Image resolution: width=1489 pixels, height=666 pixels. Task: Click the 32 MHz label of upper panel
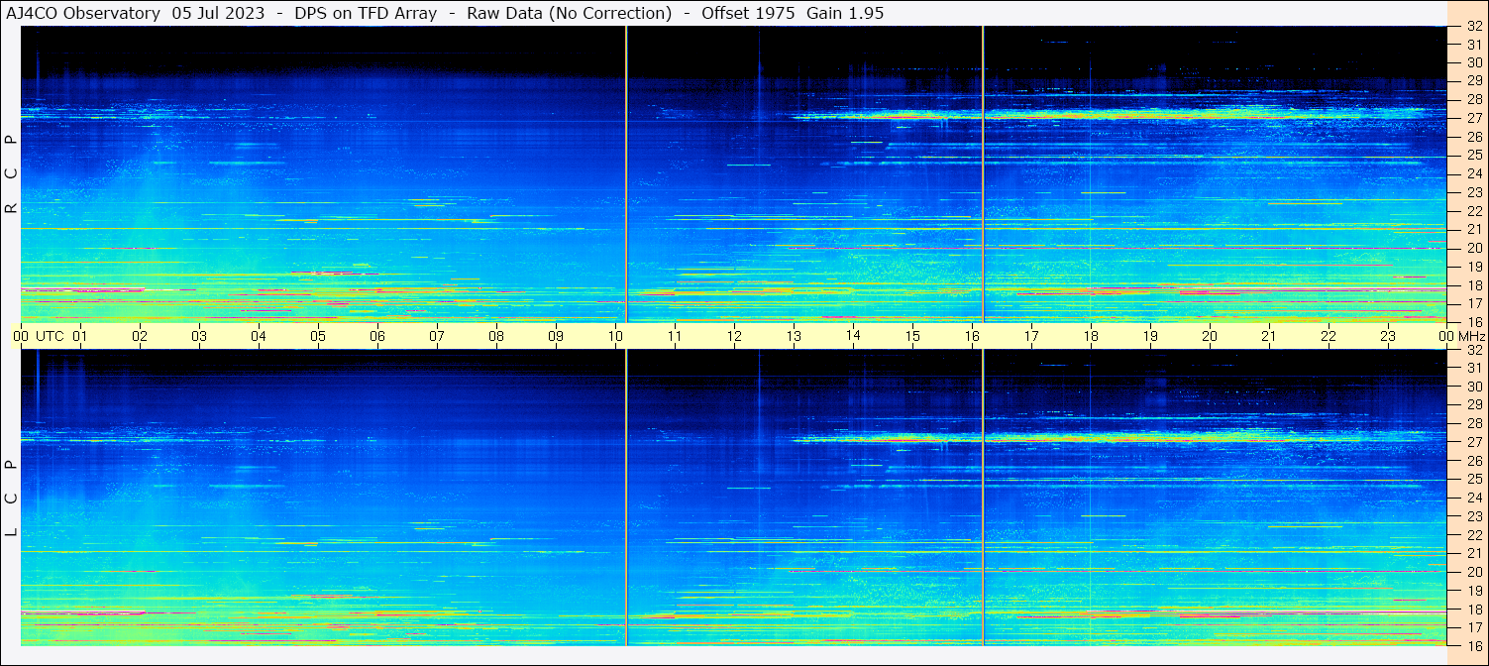[1473, 28]
